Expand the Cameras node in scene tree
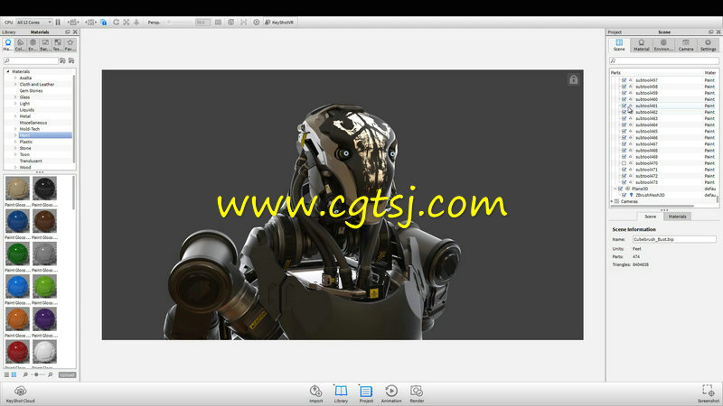Image resolution: width=723 pixels, height=406 pixels. pyautogui.click(x=612, y=201)
